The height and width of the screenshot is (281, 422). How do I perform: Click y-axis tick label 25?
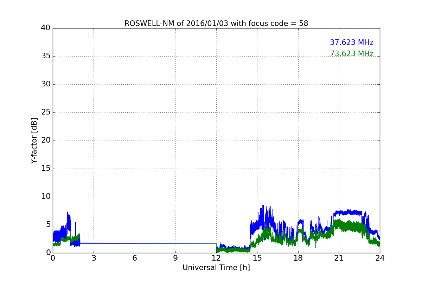click(x=46, y=112)
